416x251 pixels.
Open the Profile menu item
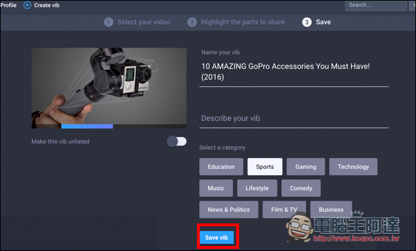[x=8, y=5]
